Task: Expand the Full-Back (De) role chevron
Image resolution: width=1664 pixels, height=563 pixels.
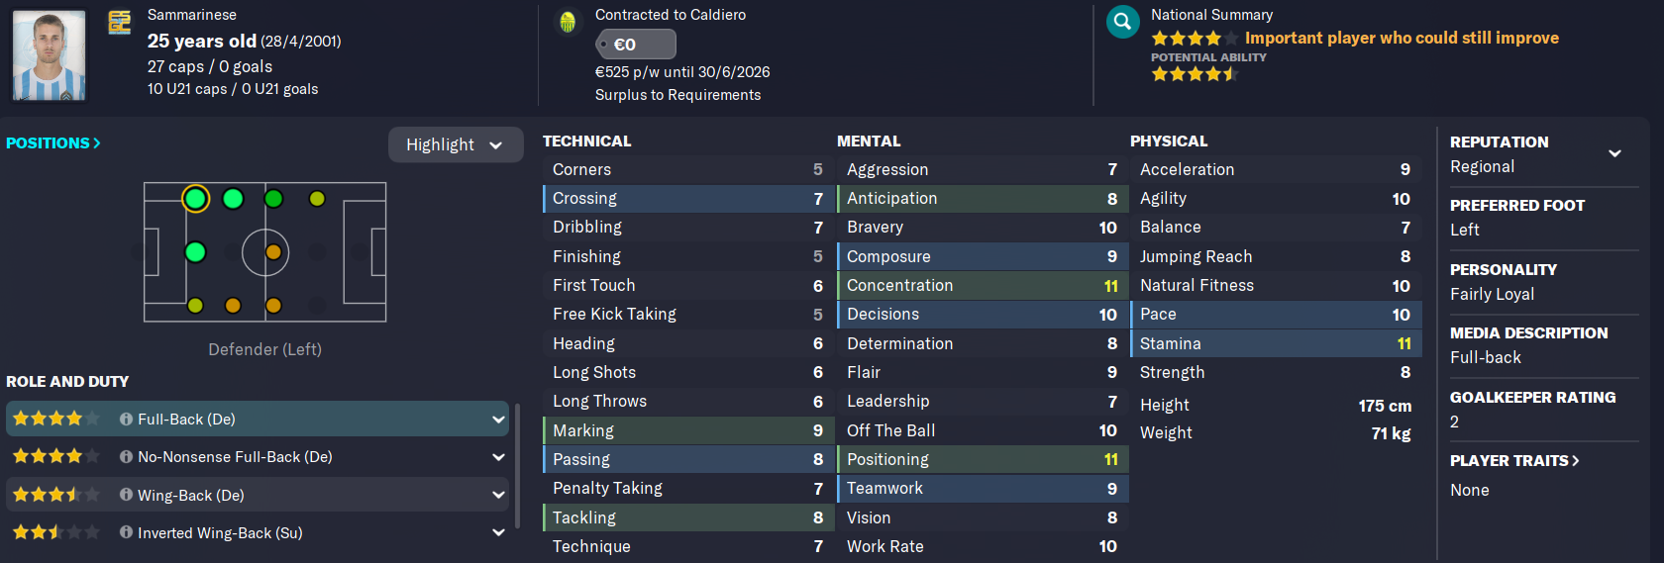Action: [x=498, y=420]
